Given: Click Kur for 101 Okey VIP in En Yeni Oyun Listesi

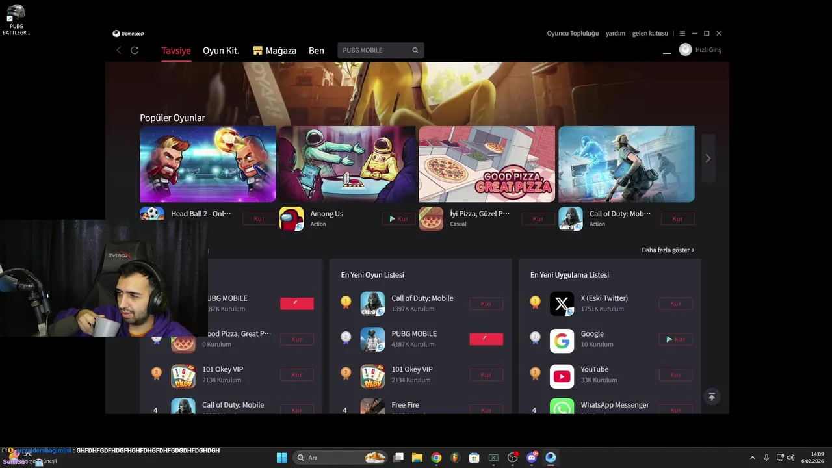Looking at the screenshot, I should click(x=486, y=375).
